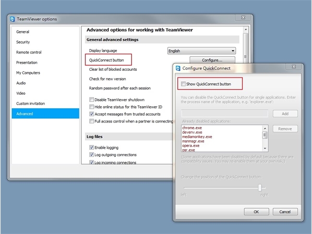Switch to the Remote control category

pos(29,52)
